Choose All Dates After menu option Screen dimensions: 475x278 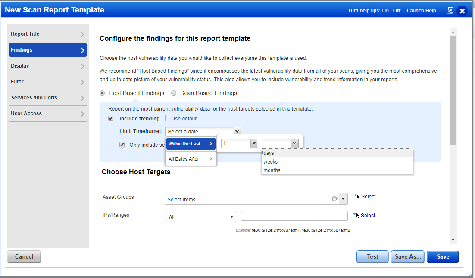(x=191, y=159)
